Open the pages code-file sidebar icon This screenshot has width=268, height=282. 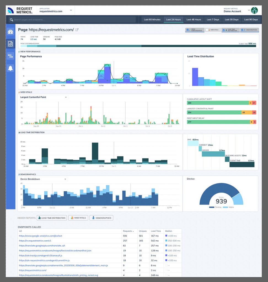pyautogui.click(x=10, y=44)
